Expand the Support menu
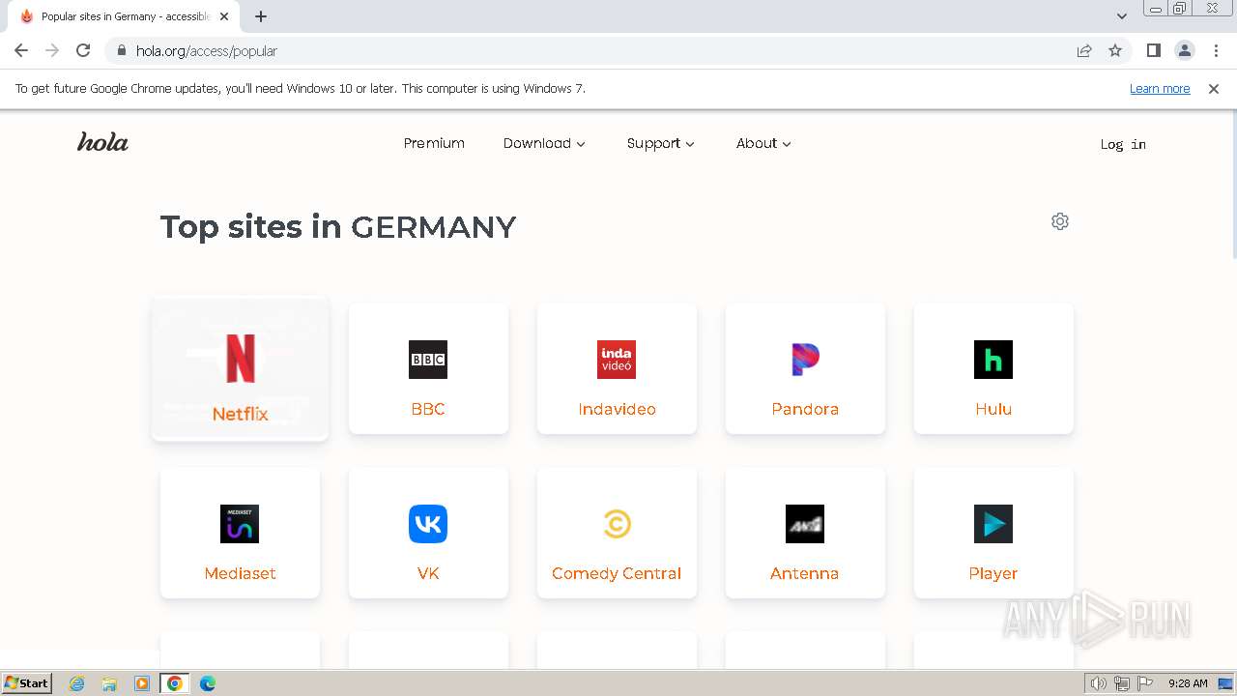 (x=660, y=143)
